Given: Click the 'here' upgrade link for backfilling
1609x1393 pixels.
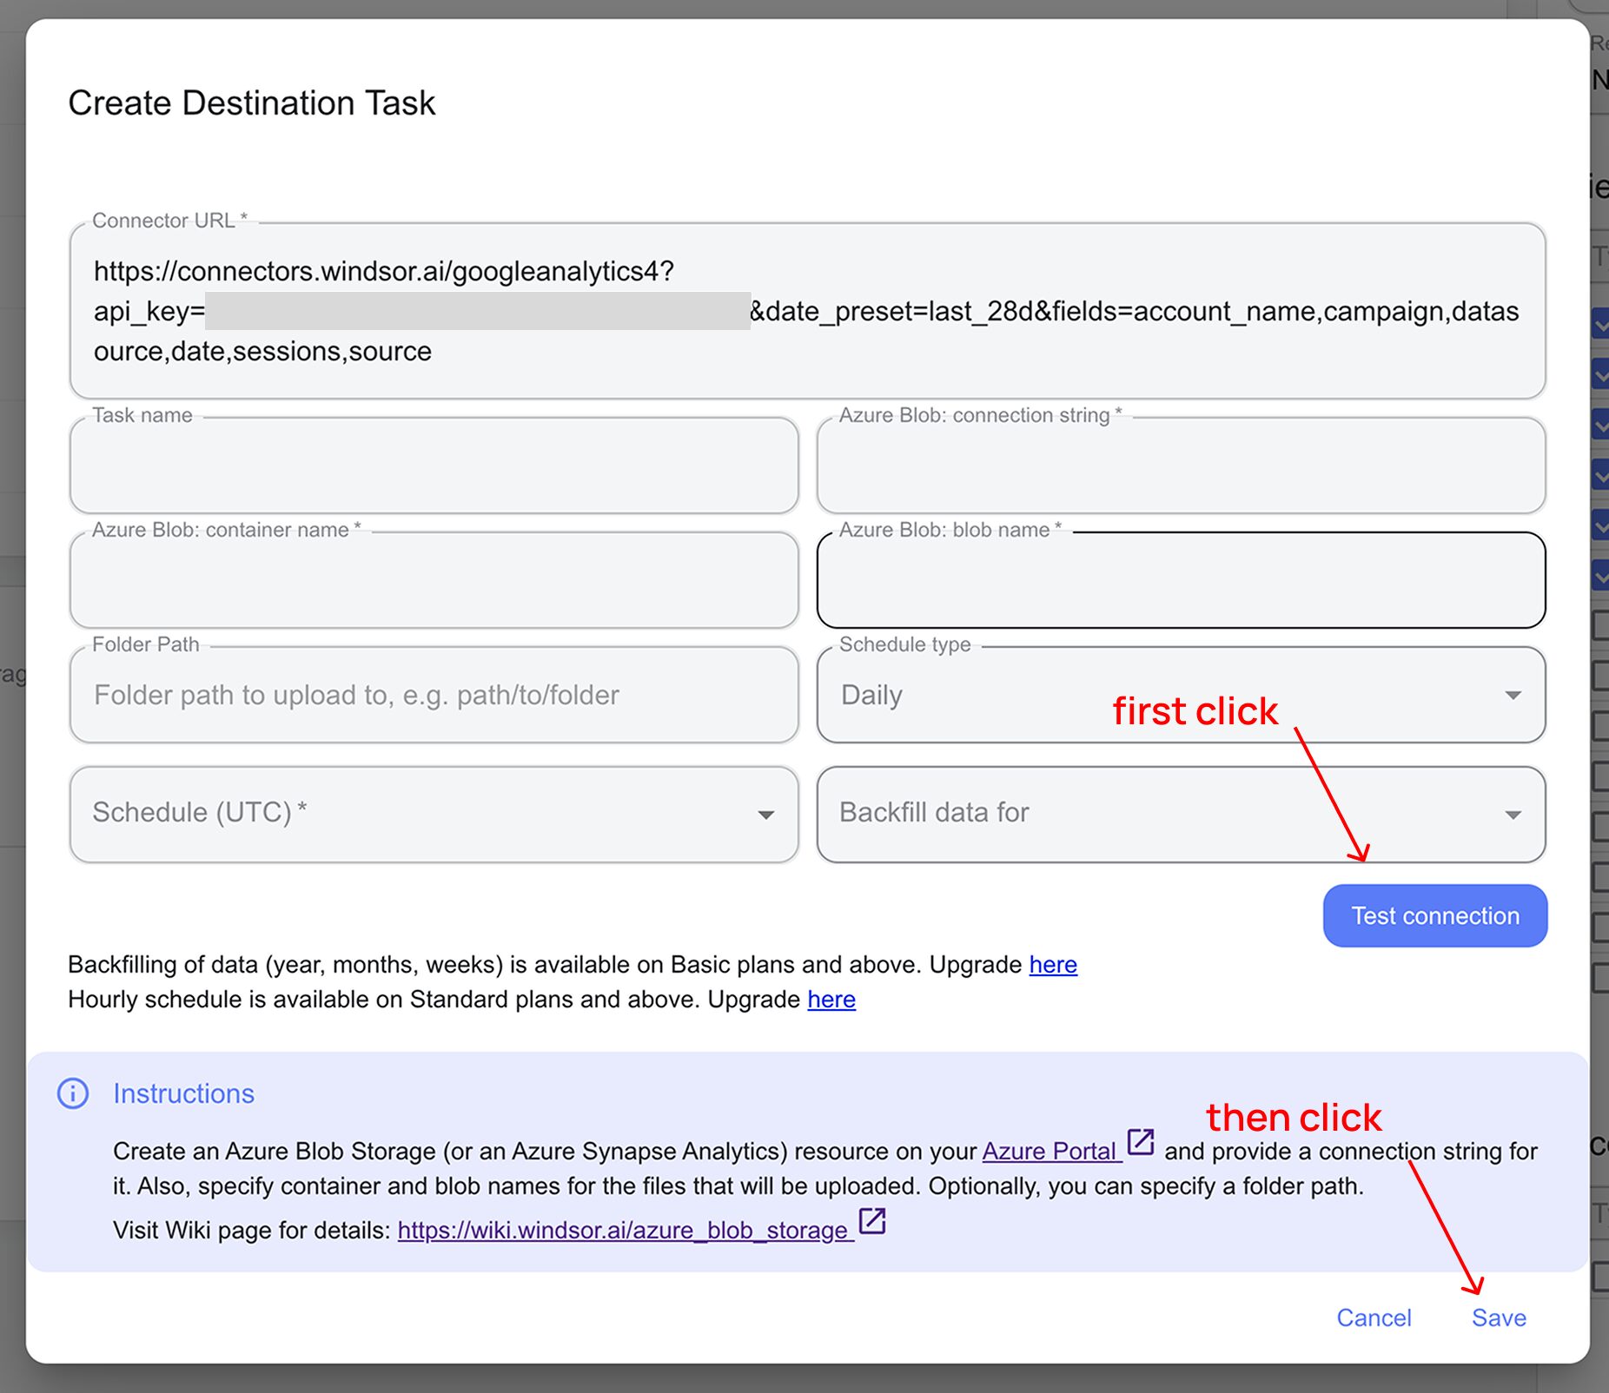Looking at the screenshot, I should click(1053, 965).
